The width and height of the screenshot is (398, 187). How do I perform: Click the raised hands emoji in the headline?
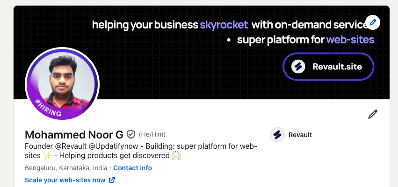point(176,156)
